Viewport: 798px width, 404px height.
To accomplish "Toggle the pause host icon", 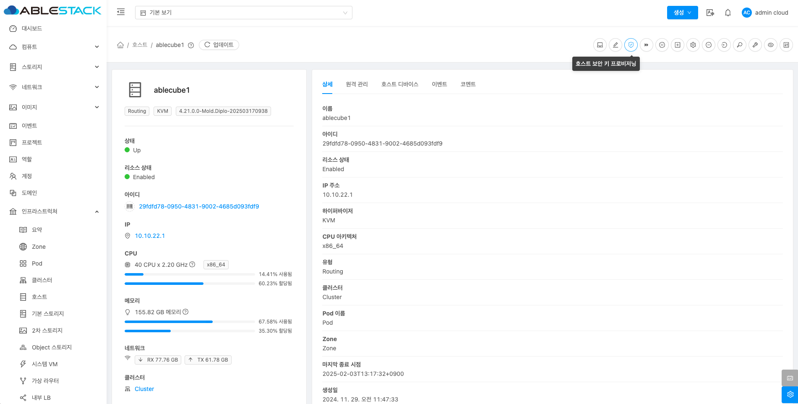I will point(662,45).
